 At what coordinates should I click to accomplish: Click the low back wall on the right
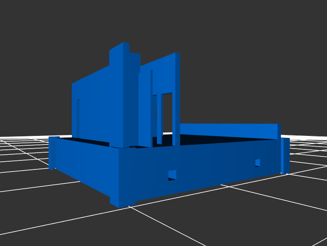tap(229, 129)
